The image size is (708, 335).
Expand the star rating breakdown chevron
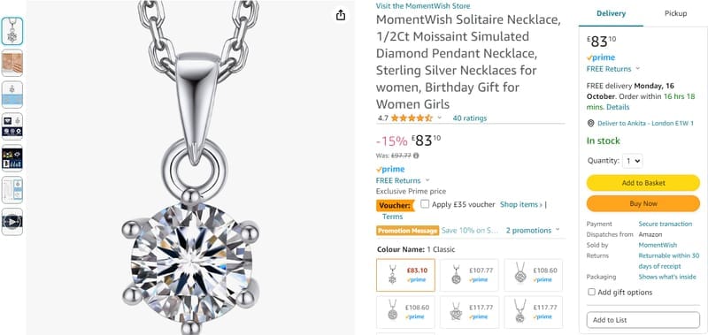pyautogui.click(x=439, y=118)
